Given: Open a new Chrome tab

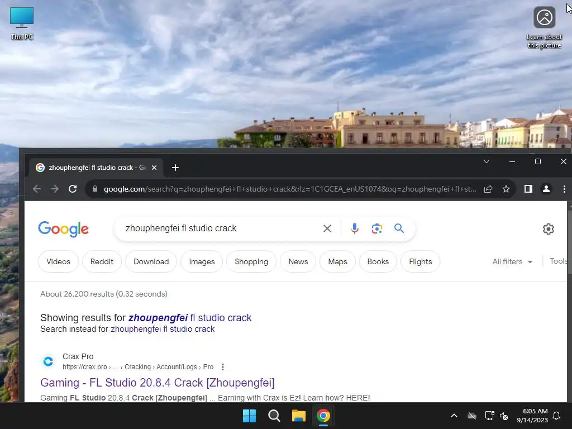Looking at the screenshot, I should coord(175,168).
